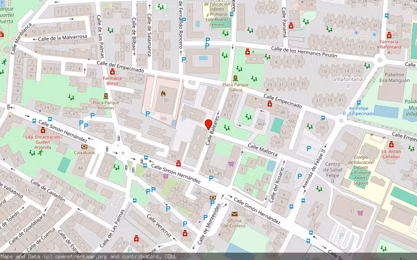
Task: Click the Farmacia Villafontana cross marker
Action: tap(389, 36)
